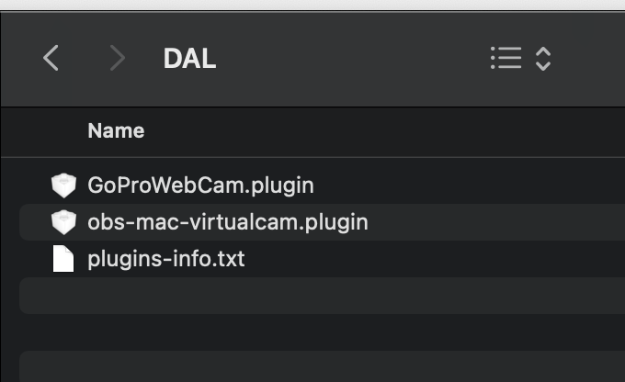Click the plugins-info.txt document icon
625x382 pixels.
coord(63,259)
